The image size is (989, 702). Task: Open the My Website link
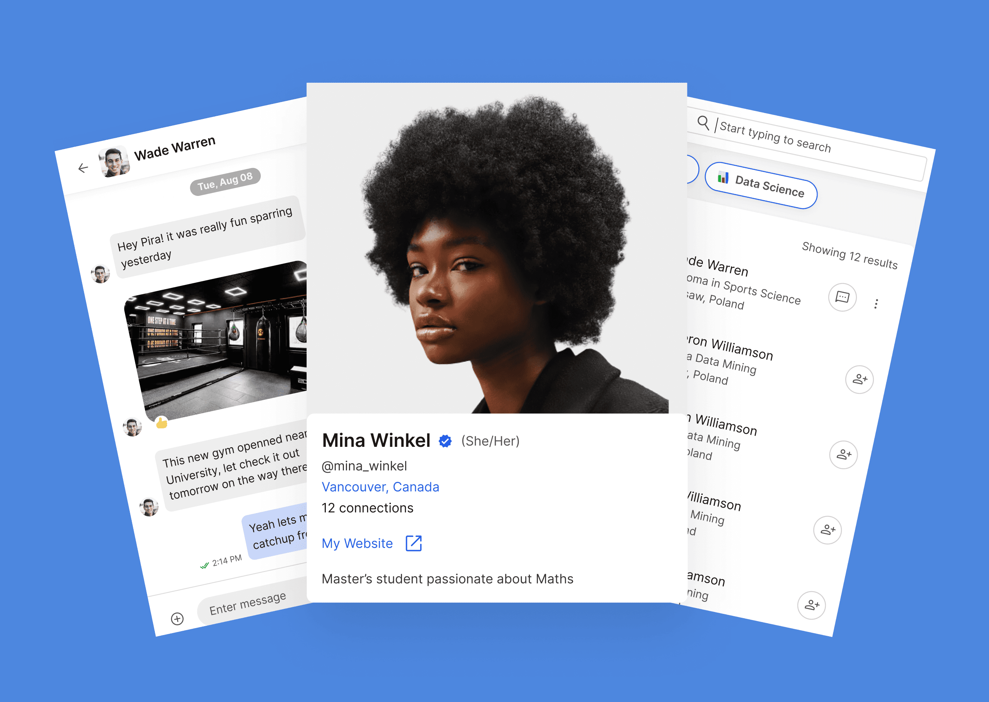[357, 543]
